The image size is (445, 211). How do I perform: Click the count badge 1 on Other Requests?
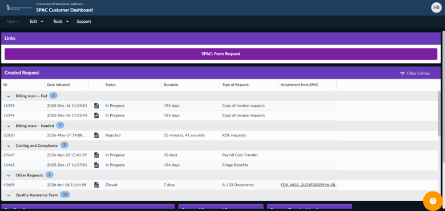point(50,175)
